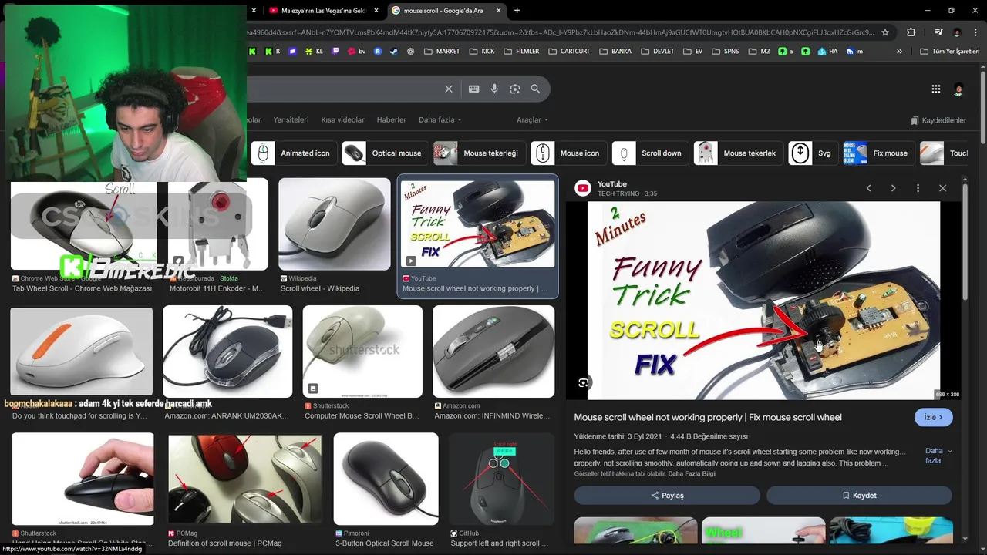Viewport: 987px width, 555px height.
Task: Open the DEVLET bookmarks folder
Action: (656, 52)
